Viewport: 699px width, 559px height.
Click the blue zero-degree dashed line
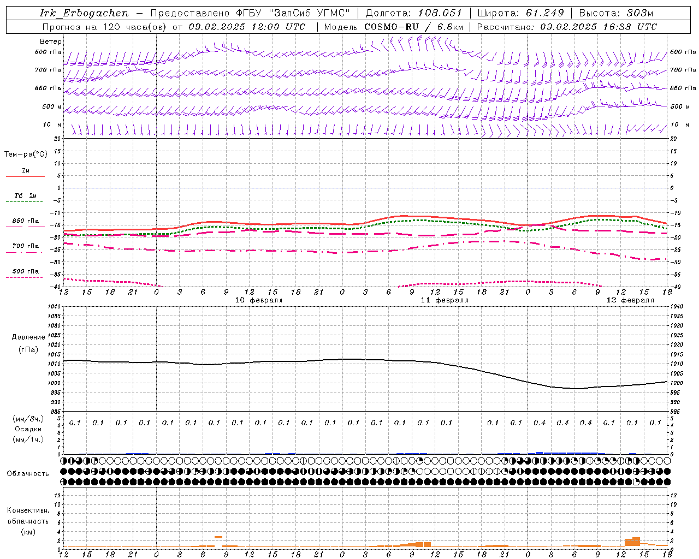coord(365,188)
